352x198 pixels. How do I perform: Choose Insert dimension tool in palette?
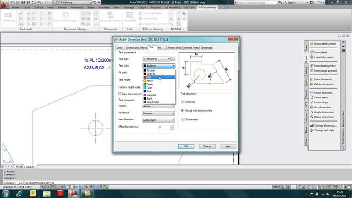322,79
